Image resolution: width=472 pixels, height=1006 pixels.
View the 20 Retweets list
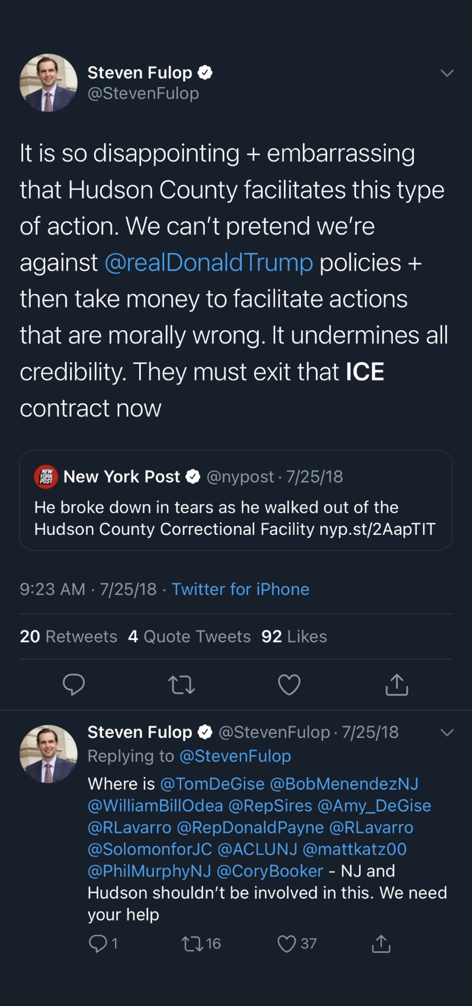click(68, 636)
